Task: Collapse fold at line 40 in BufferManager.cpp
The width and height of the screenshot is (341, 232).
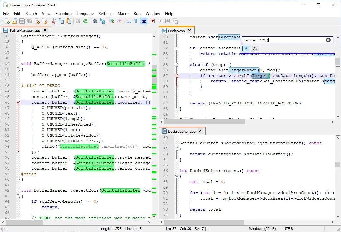Action: coord(18,69)
